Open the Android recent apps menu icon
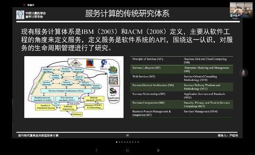255x155 pixels. tap(159, 150)
